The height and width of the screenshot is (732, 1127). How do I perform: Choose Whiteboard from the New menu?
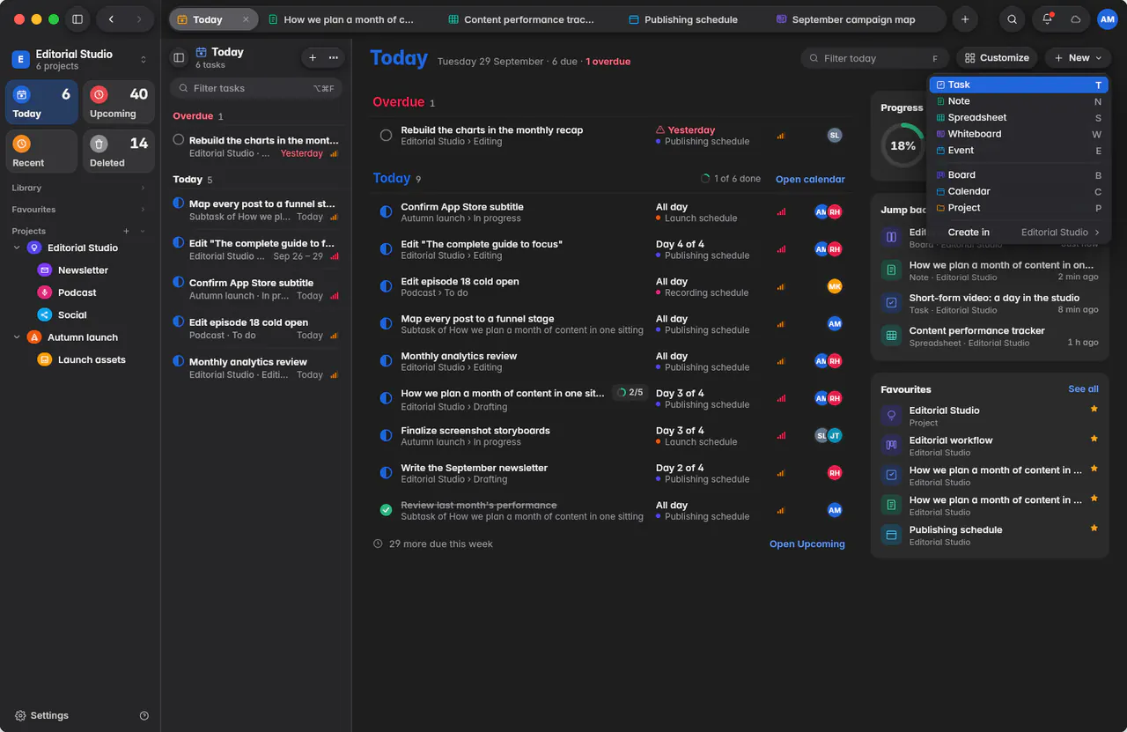(1020, 134)
